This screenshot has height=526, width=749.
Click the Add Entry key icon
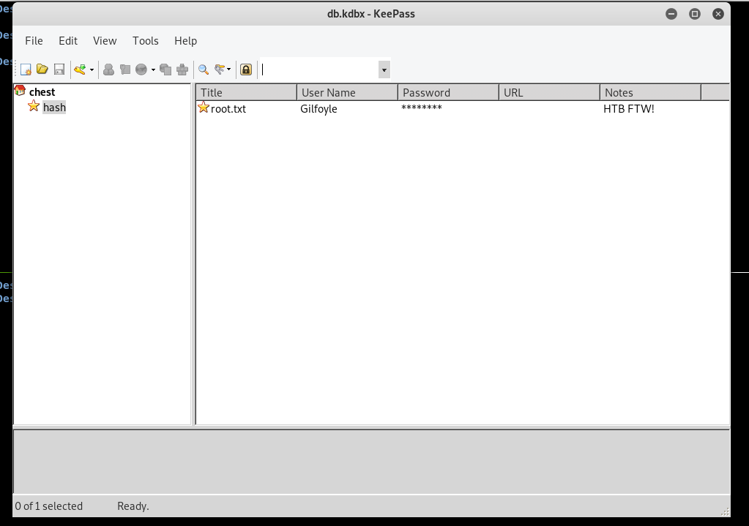(x=80, y=69)
